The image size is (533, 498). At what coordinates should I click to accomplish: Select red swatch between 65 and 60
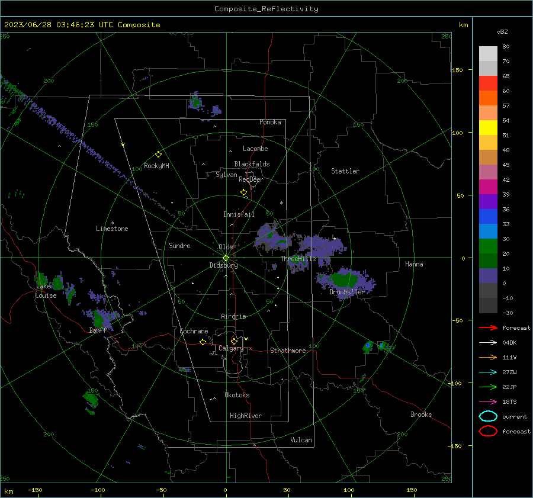click(488, 83)
